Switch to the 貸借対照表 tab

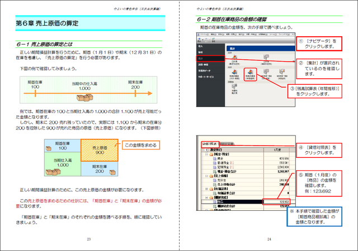coord(210,144)
